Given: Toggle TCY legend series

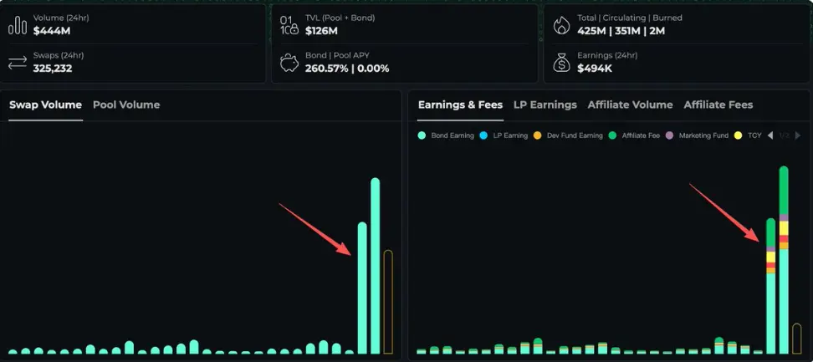Looking at the screenshot, I should 747,135.
